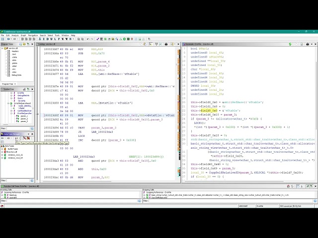The image size is (318, 238).
Task: Expand the CanReadBackward node in Symbol Tree
Action: [11, 111]
